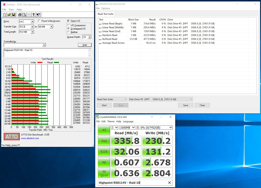Click the Print icon in ATTO toolbar
The height and width of the screenshot is (188, 261).
[20, 15]
